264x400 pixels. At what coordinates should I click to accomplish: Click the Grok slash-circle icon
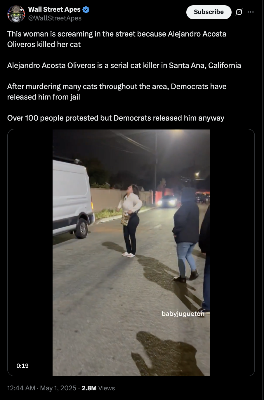point(239,12)
